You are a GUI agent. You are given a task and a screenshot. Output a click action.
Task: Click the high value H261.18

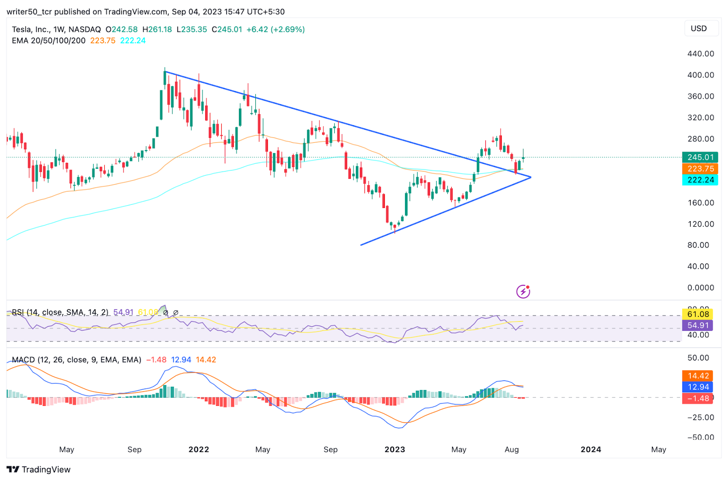tap(157, 30)
